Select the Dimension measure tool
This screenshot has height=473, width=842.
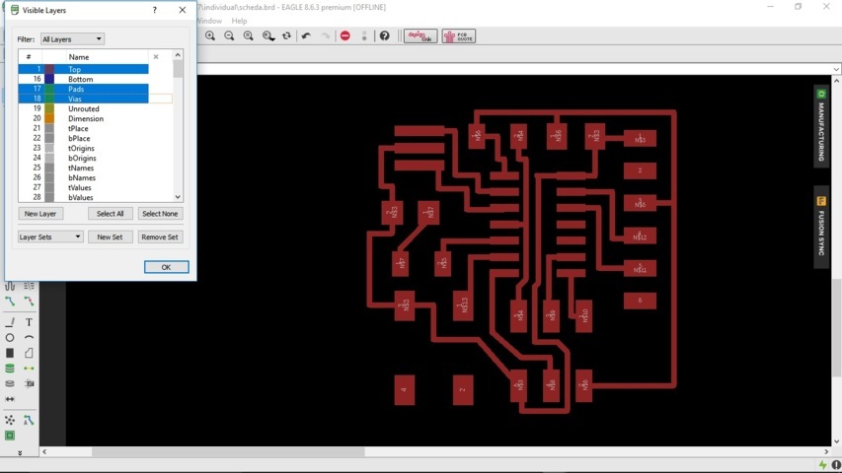coord(10,399)
